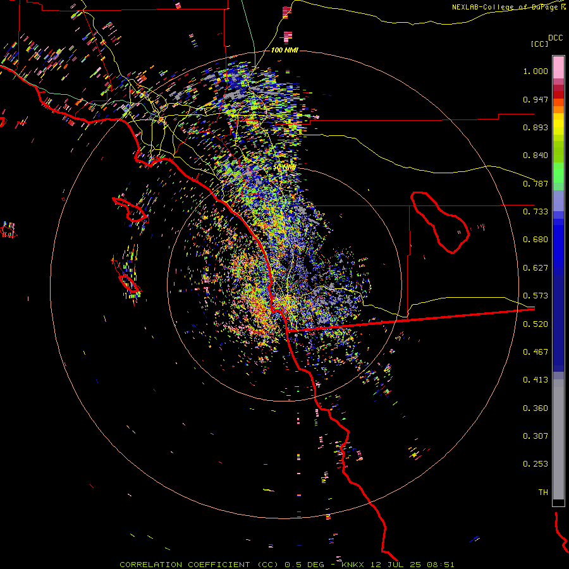569x569 pixels.
Task: Click the 0.627 scale value
Action: 535,268
